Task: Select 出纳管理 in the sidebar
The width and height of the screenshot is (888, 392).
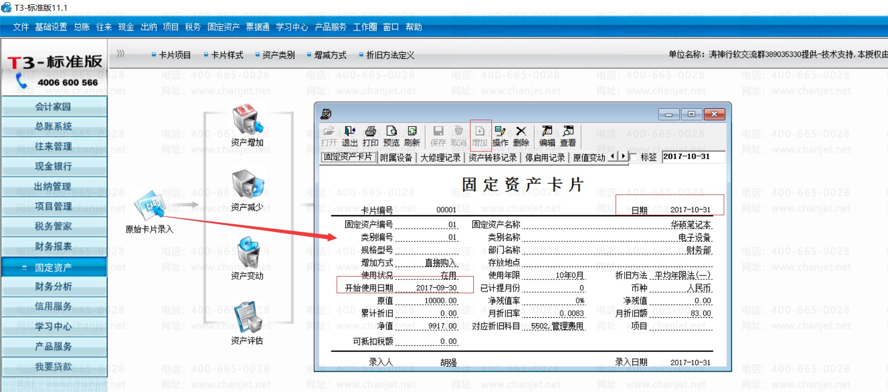Action: [x=54, y=186]
